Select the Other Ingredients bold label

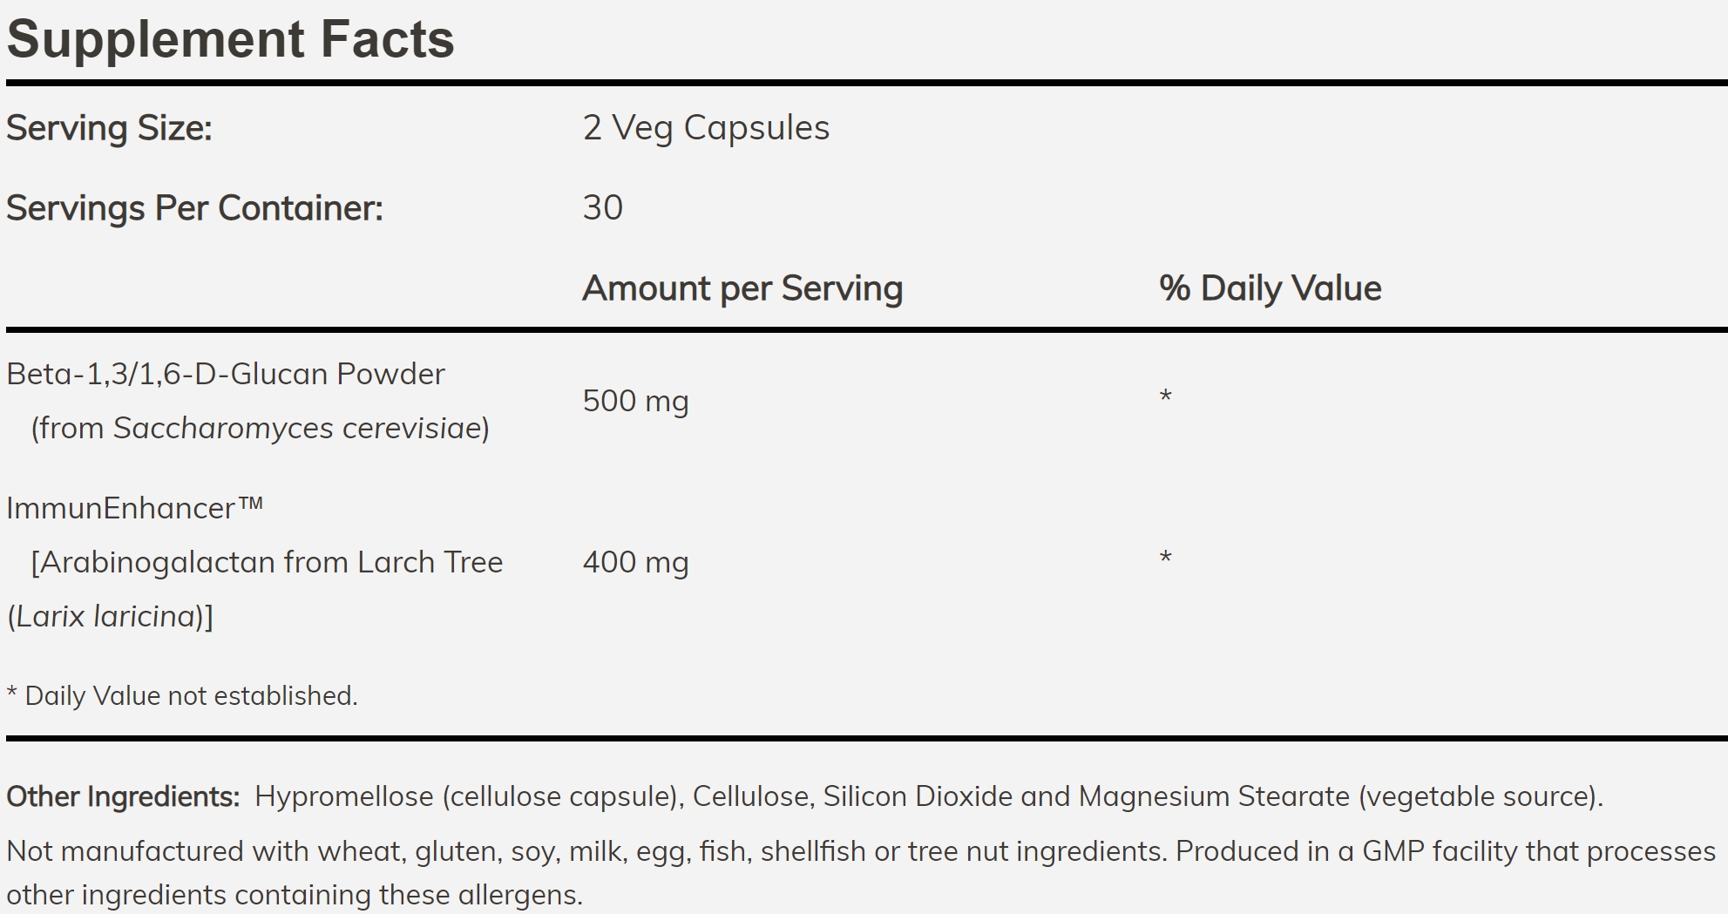coord(123,796)
